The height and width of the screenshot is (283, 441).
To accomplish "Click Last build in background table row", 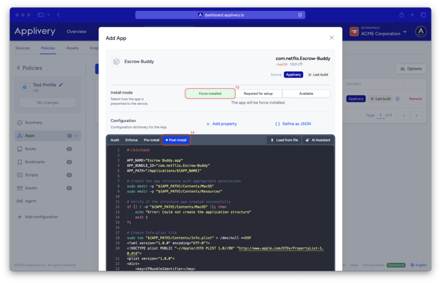I will click(x=381, y=99).
